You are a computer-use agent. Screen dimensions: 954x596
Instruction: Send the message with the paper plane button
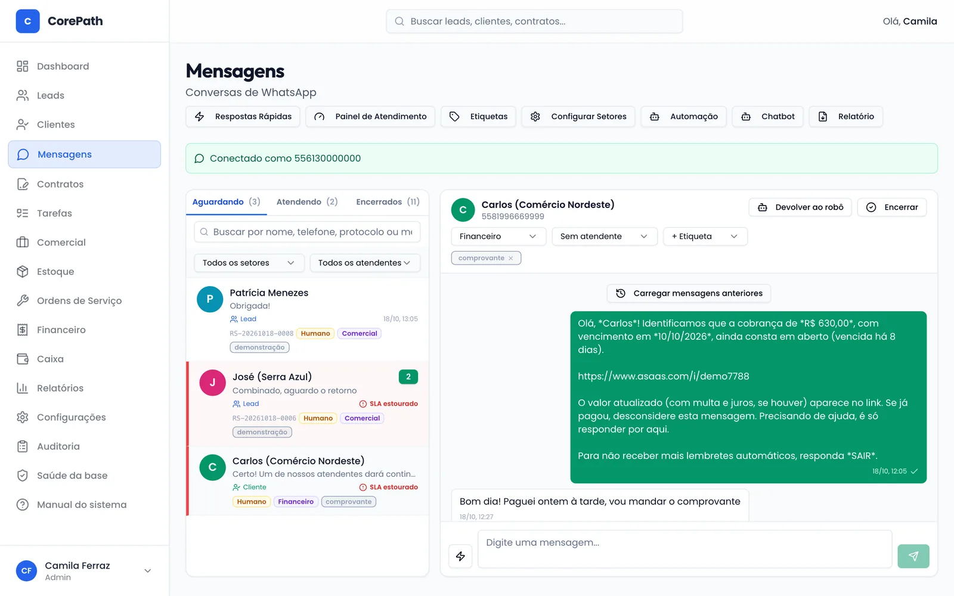point(913,556)
